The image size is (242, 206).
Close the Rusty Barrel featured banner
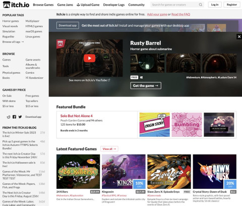(239, 36)
